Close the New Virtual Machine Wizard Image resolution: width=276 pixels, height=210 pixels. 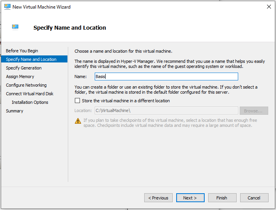[x=269, y=7]
